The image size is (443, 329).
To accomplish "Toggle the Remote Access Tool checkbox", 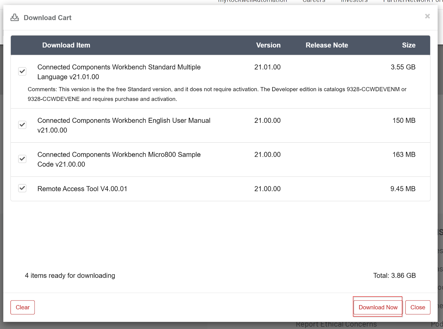I will [22, 188].
